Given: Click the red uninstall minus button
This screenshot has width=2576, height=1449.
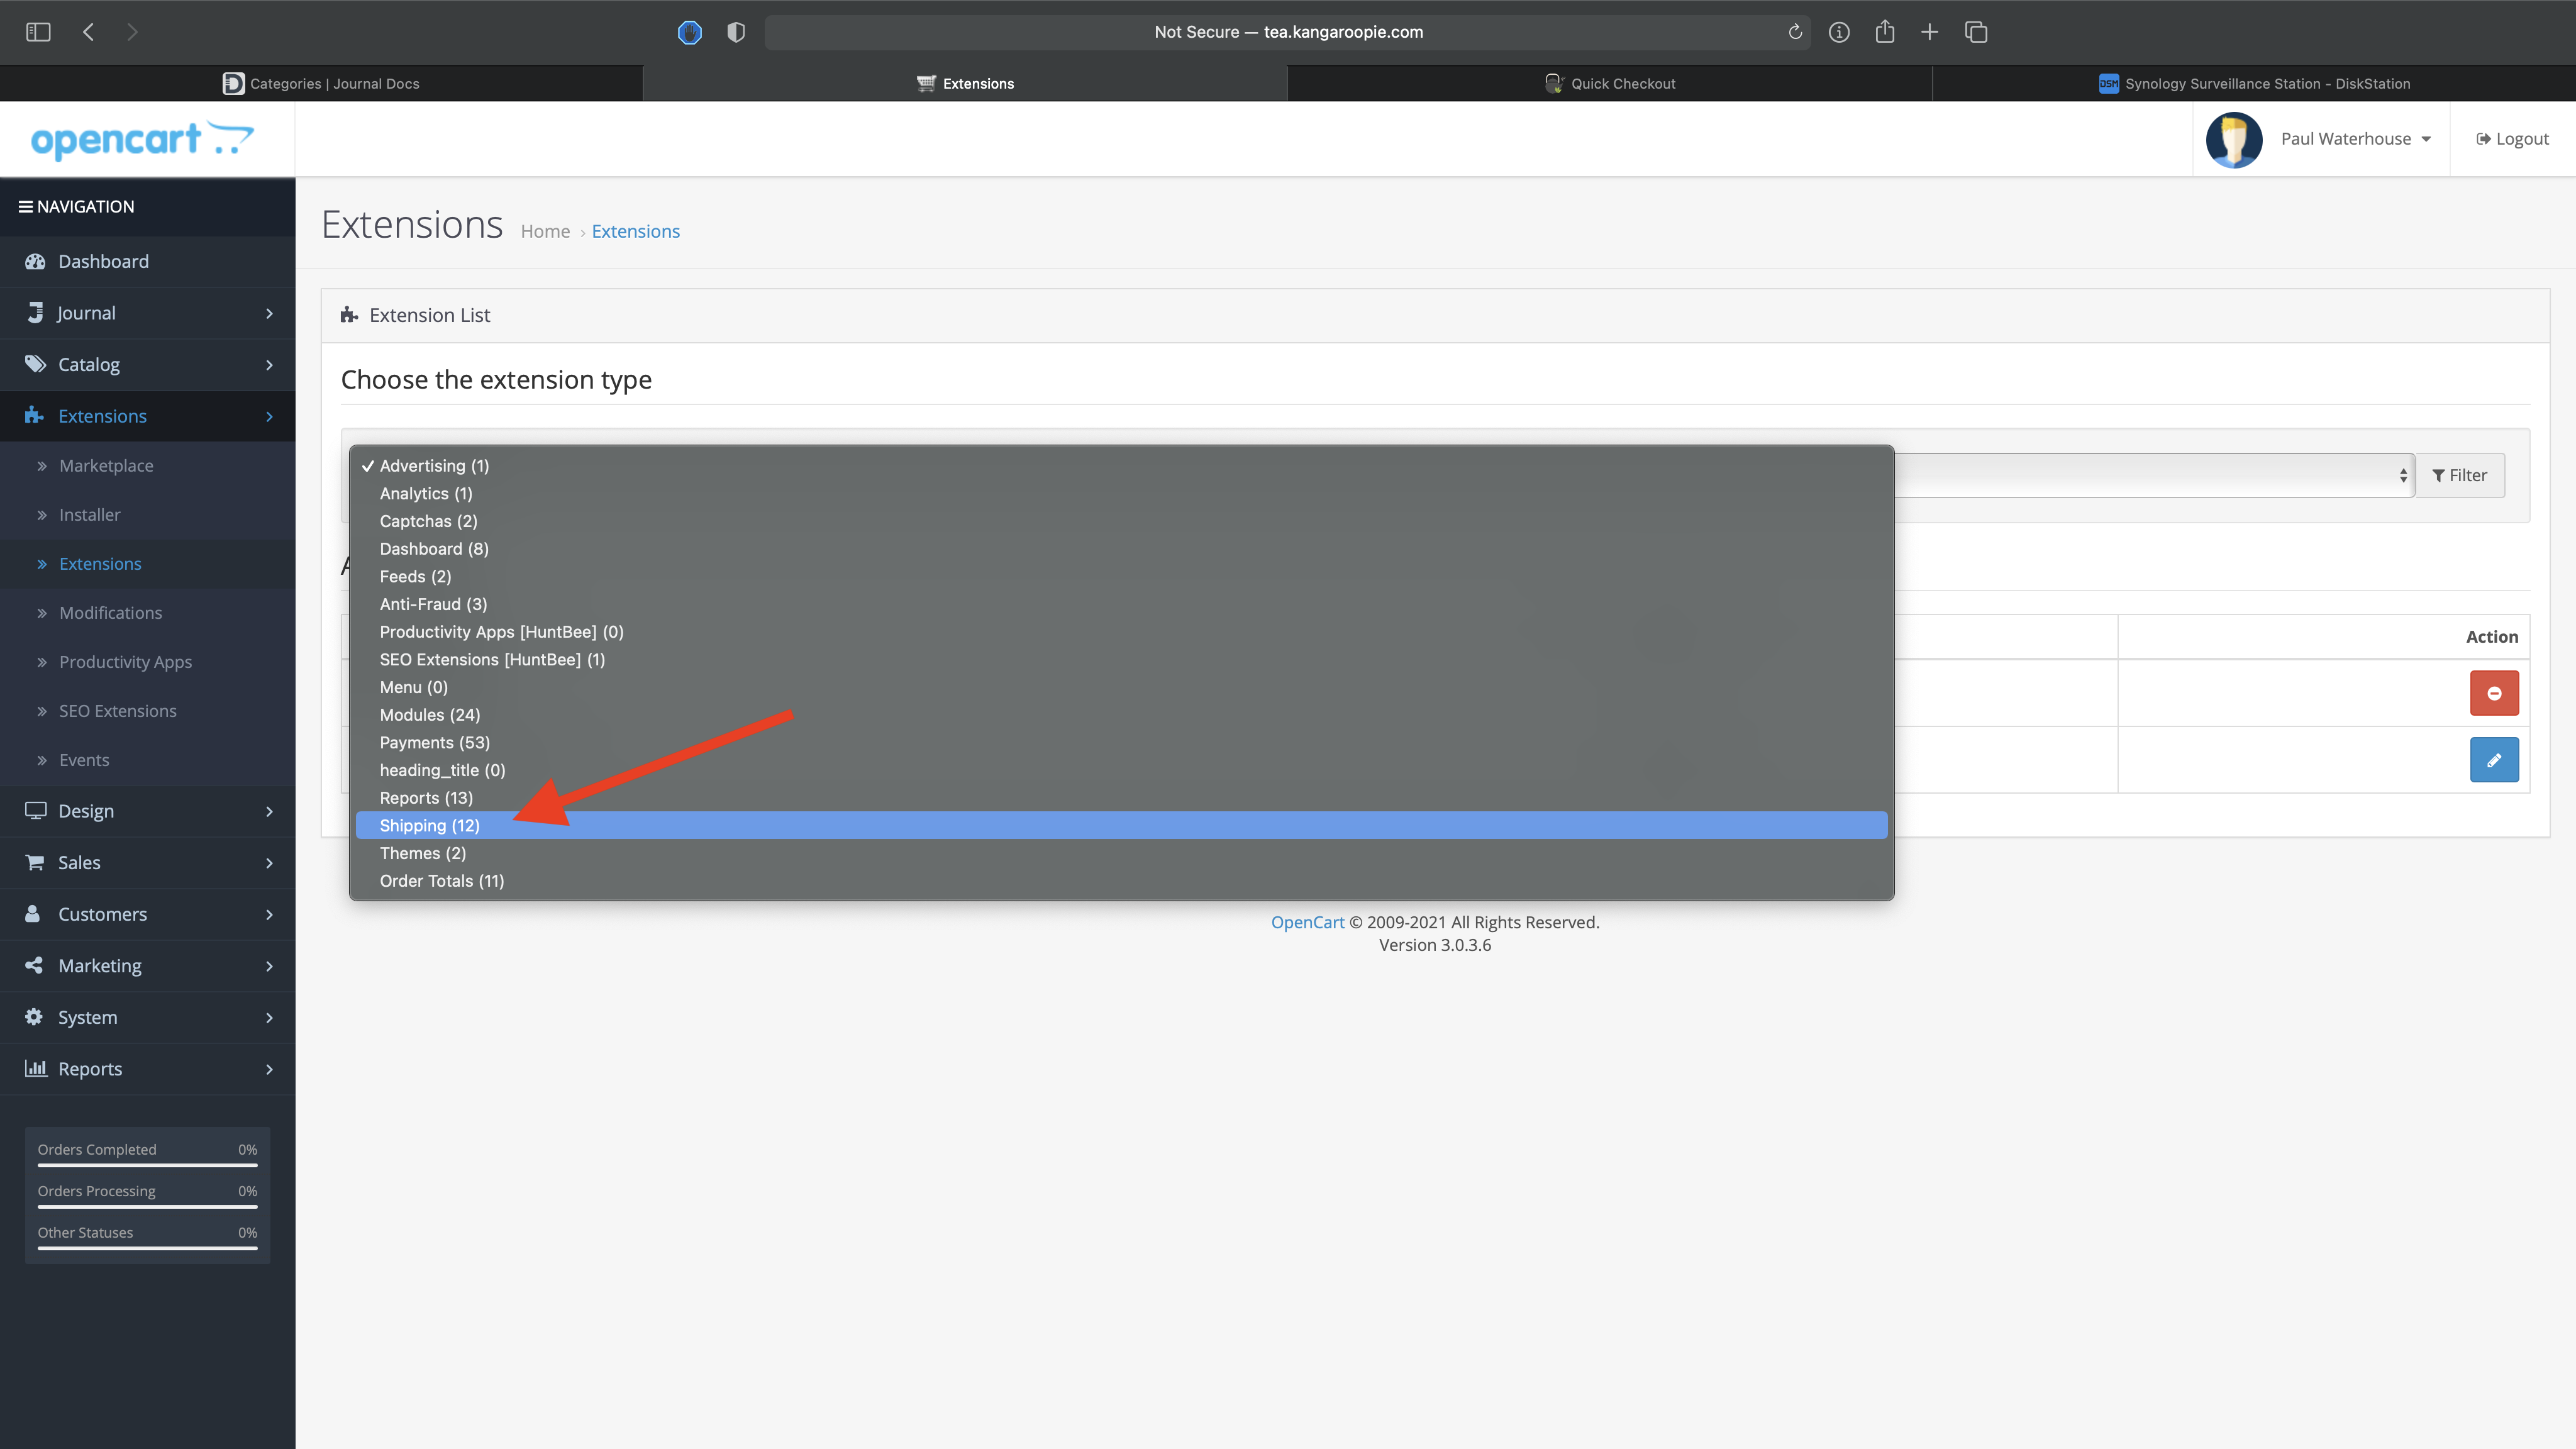Looking at the screenshot, I should [2493, 693].
